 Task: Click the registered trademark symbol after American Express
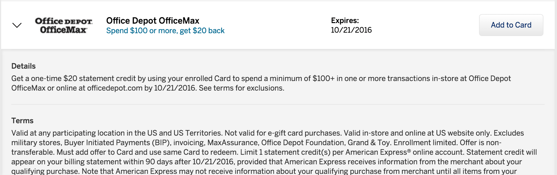[x=409, y=151]
